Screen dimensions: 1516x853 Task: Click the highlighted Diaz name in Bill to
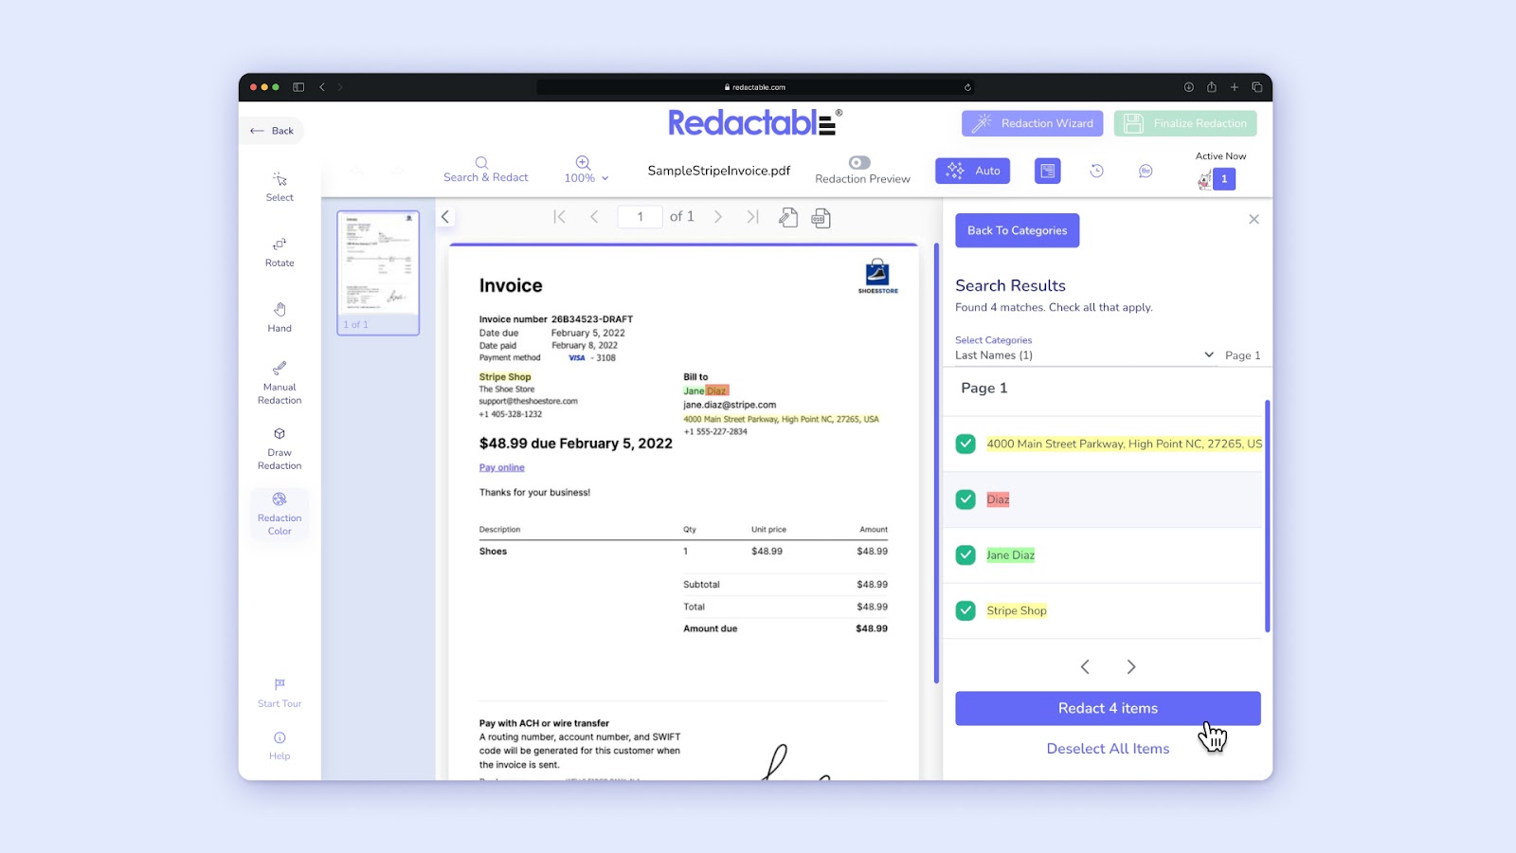click(717, 390)
